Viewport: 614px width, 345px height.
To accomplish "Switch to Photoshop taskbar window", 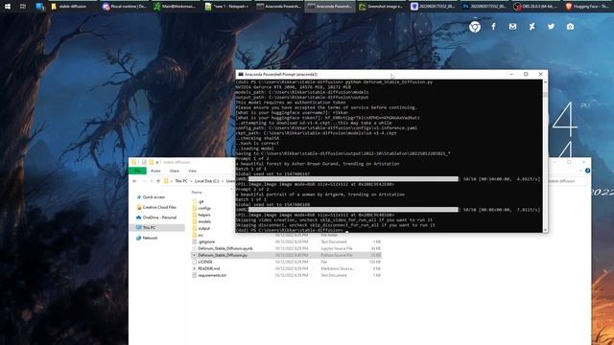I will pos(484,7).
